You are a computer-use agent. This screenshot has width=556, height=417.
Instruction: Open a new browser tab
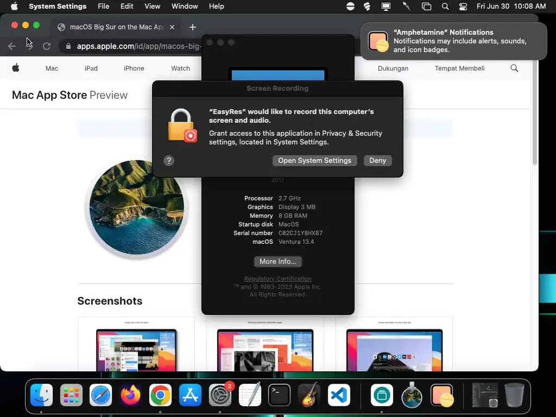pos(193,27)
